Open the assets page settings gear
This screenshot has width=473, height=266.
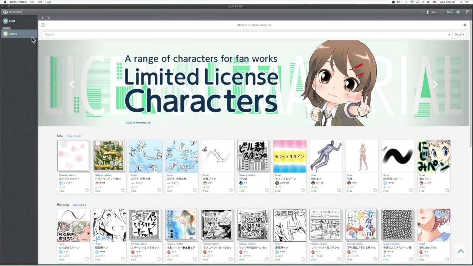[x=465, y=25]
